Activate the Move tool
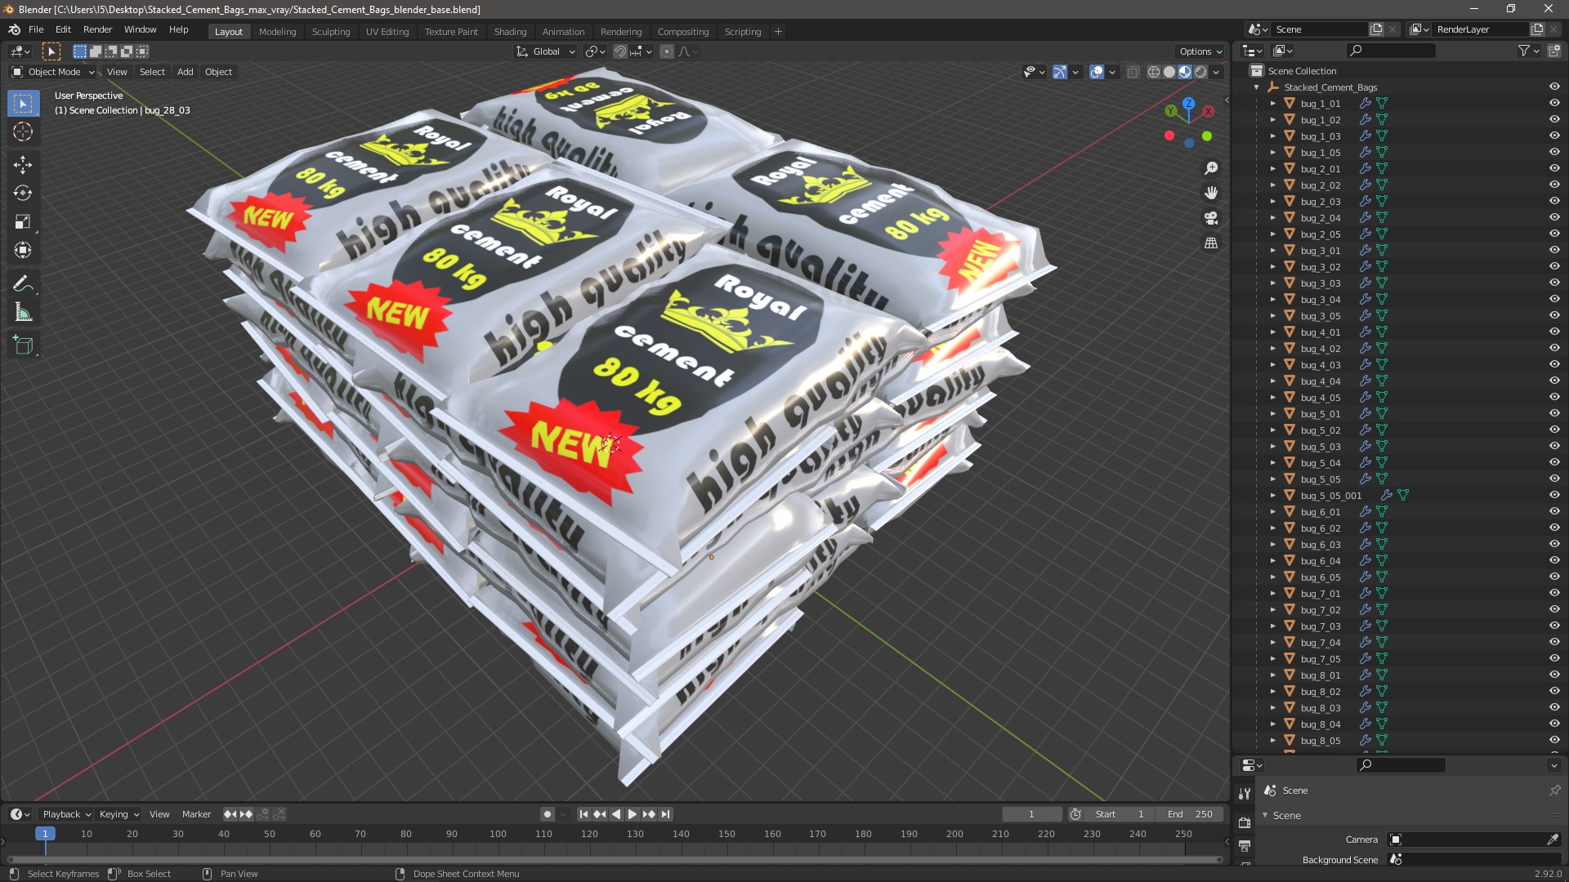 point(23,164)
